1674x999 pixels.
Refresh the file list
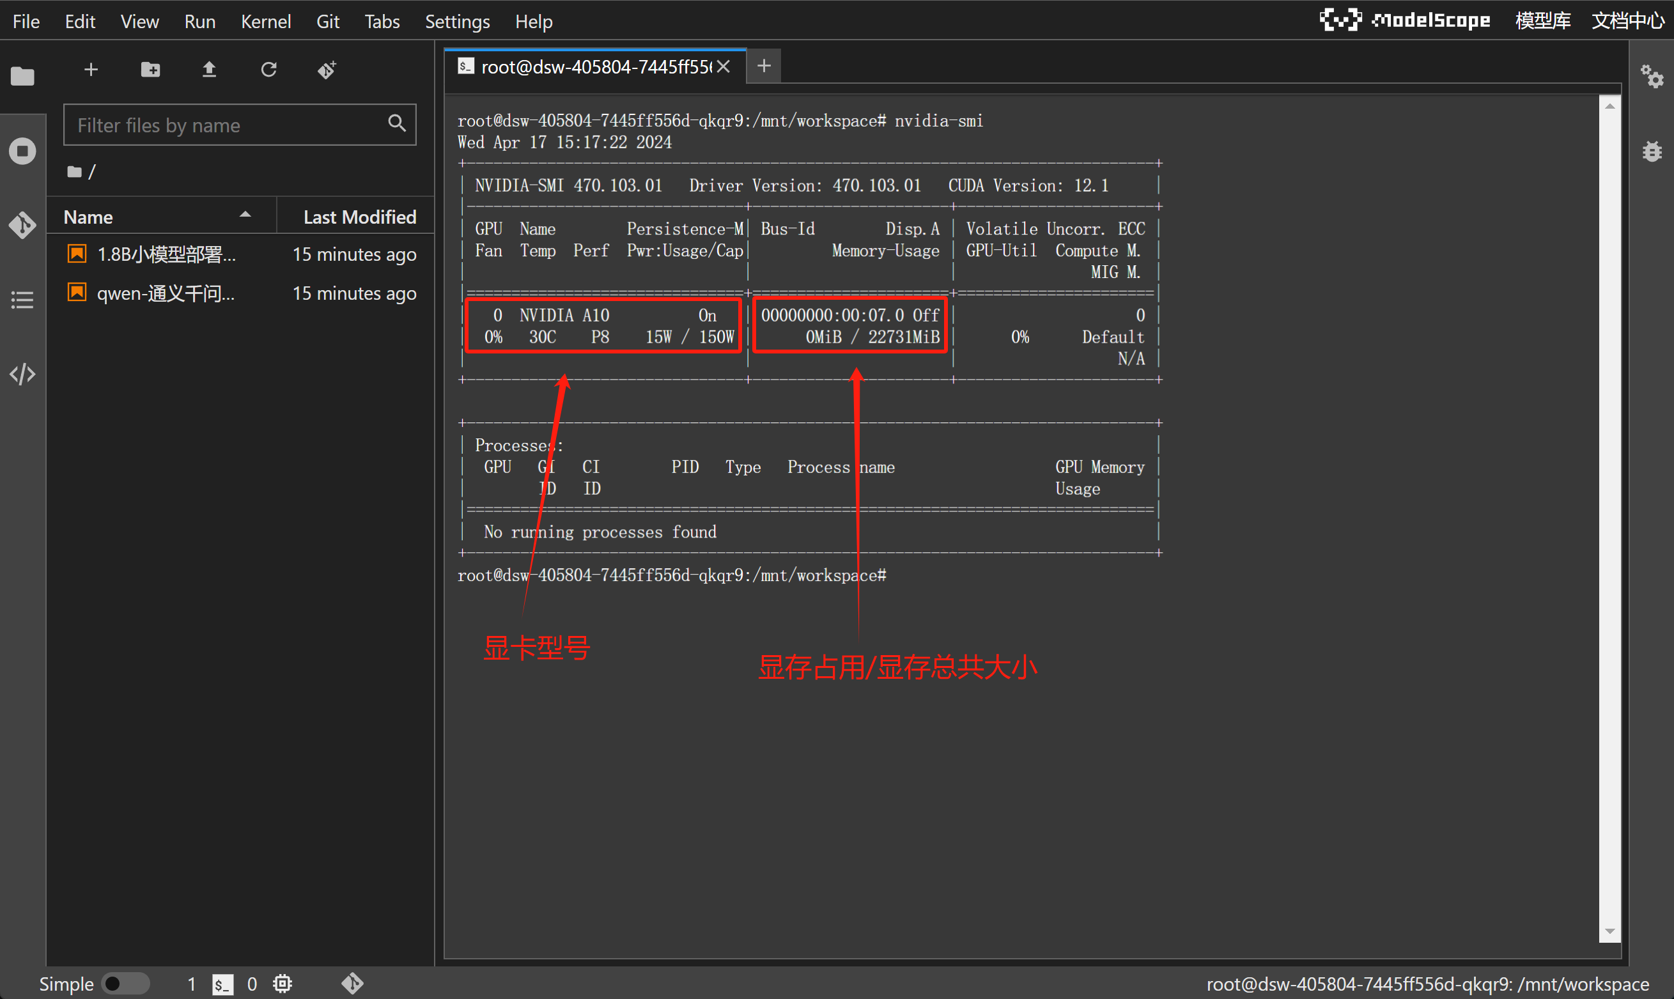tap(268, 69)
